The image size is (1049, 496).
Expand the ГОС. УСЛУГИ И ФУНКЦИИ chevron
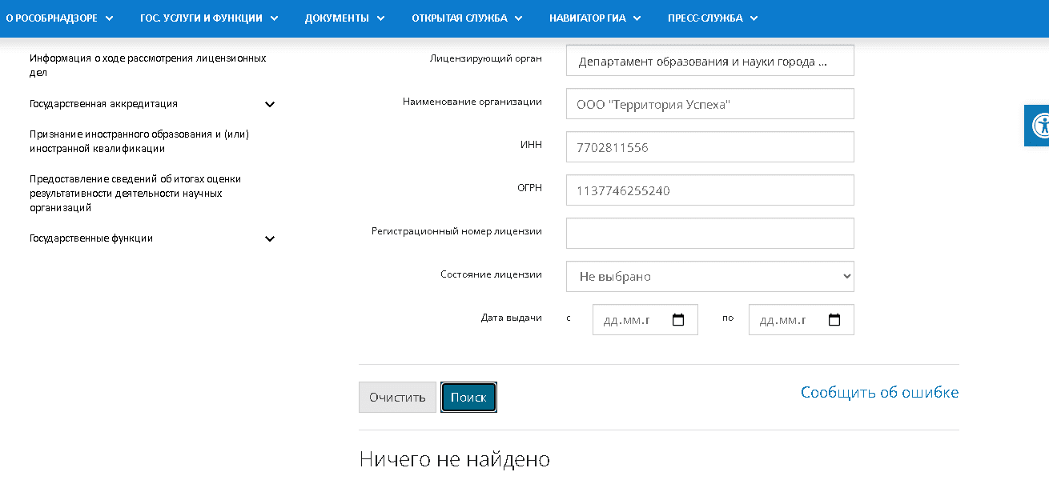[x=275, y=18]
